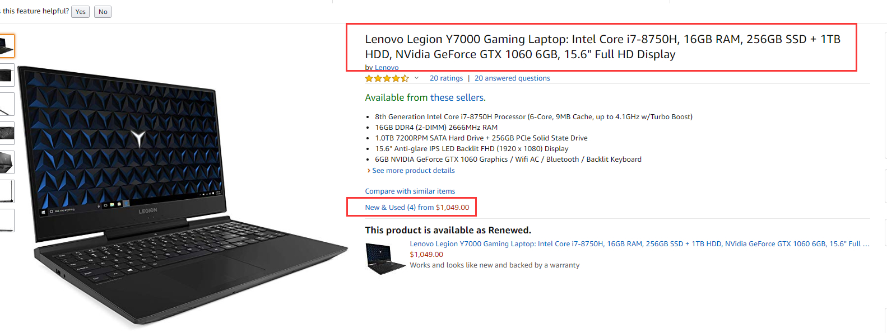Open New & Used (4) offers link
Viewport: 887px width, 333px height.
tap(417, 208)
